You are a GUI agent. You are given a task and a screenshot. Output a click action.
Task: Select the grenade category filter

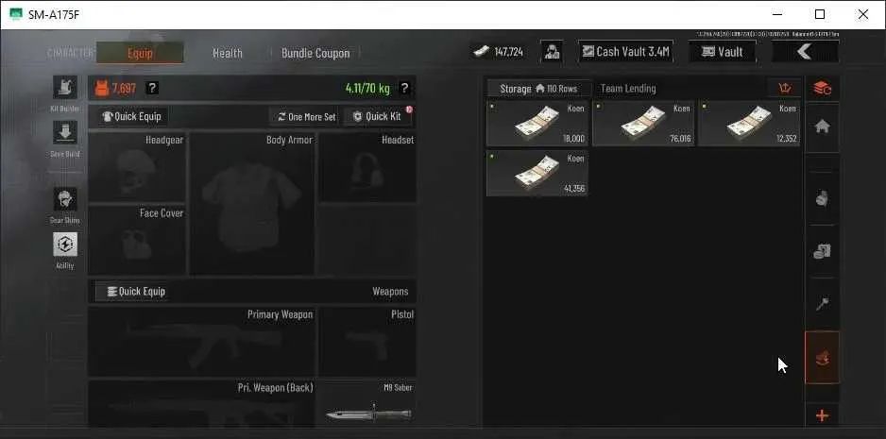point(822,199)
